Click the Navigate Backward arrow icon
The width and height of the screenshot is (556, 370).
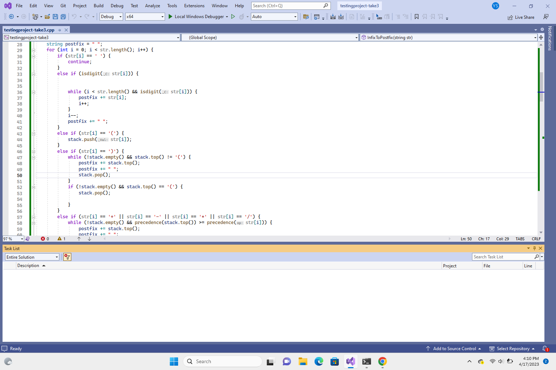pos(11,17)
